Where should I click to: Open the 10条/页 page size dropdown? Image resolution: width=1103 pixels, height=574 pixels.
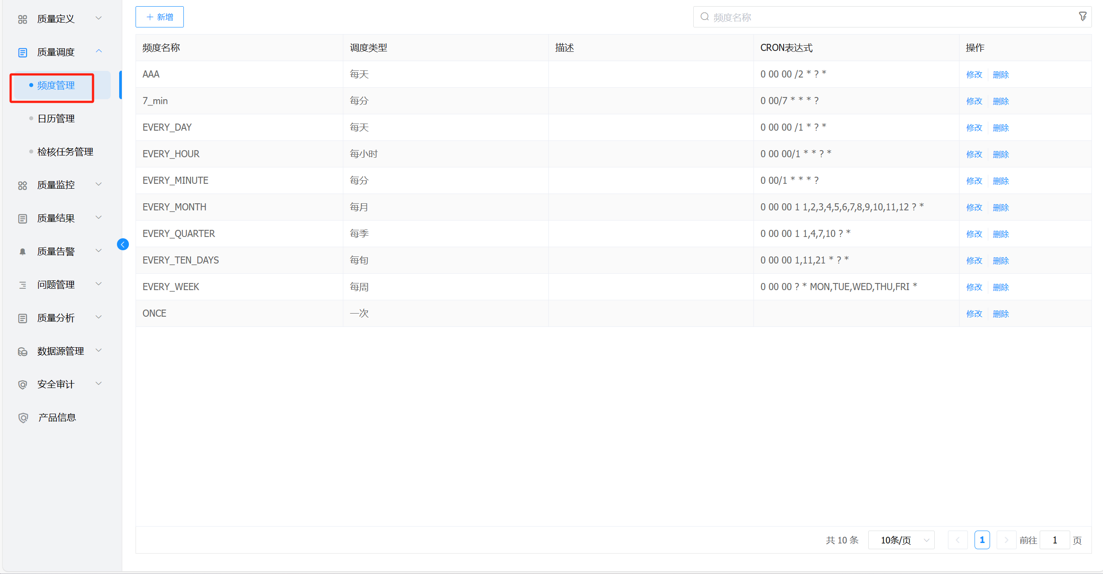[x=901, y=540]
